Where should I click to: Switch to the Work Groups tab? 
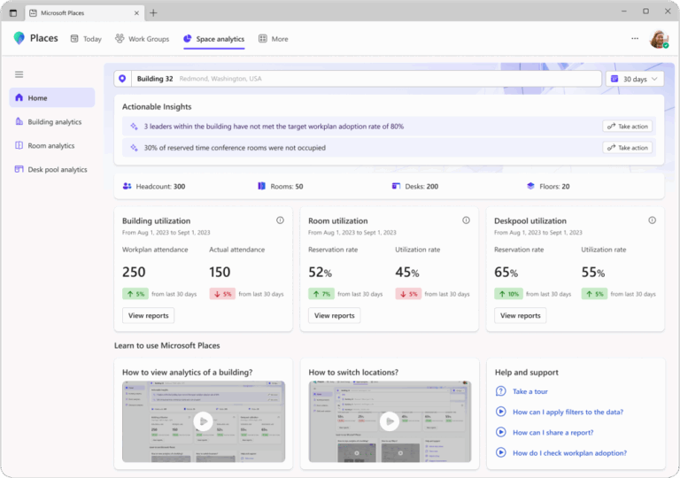point(142,39)
